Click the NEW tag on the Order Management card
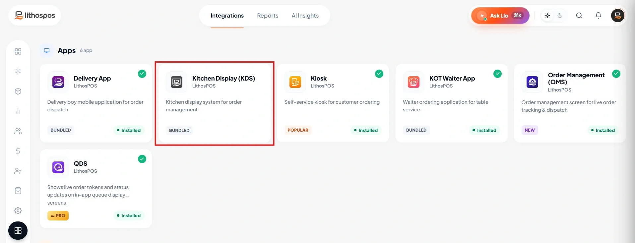This screenshot has width=635, height=243. [530, 130]
